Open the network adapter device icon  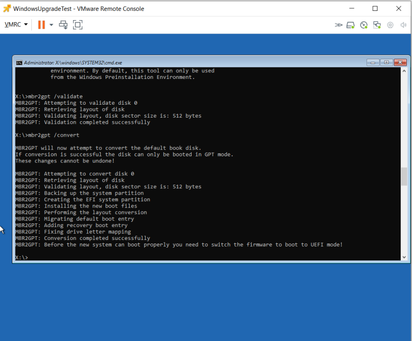tap(377, 25)
